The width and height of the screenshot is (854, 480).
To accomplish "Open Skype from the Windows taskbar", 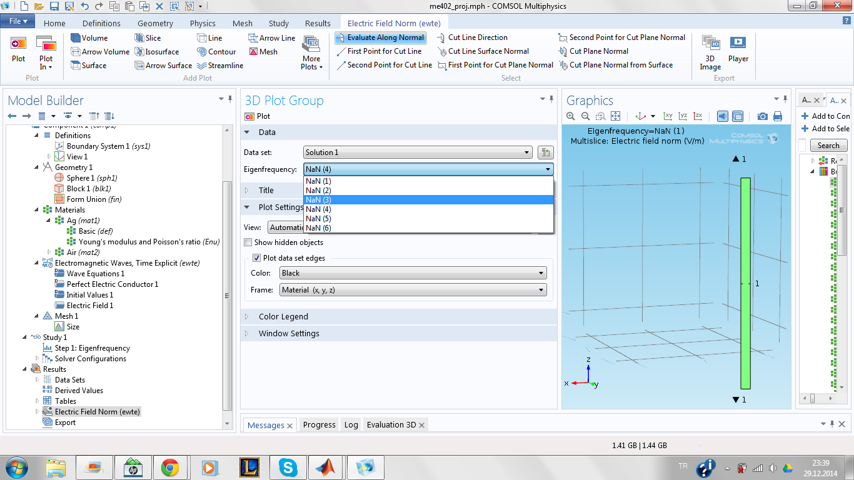I will click(x=288, y=467).
